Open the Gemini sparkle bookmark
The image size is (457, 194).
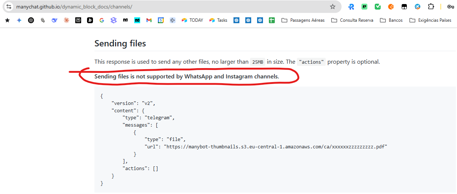19,20
